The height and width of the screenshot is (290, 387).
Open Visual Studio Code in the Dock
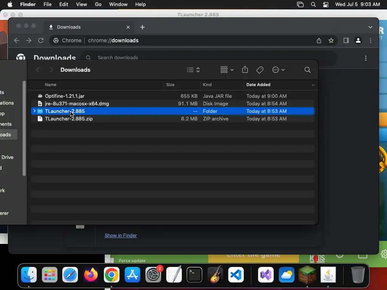click(236, 275)
